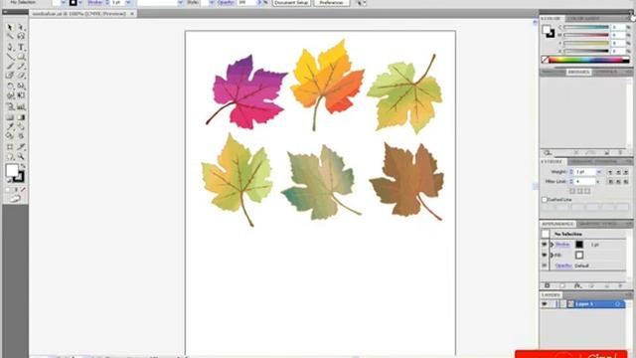636x358 pixels.
Task: Select the Rectangle shape tool
Action: coord(21,57)
